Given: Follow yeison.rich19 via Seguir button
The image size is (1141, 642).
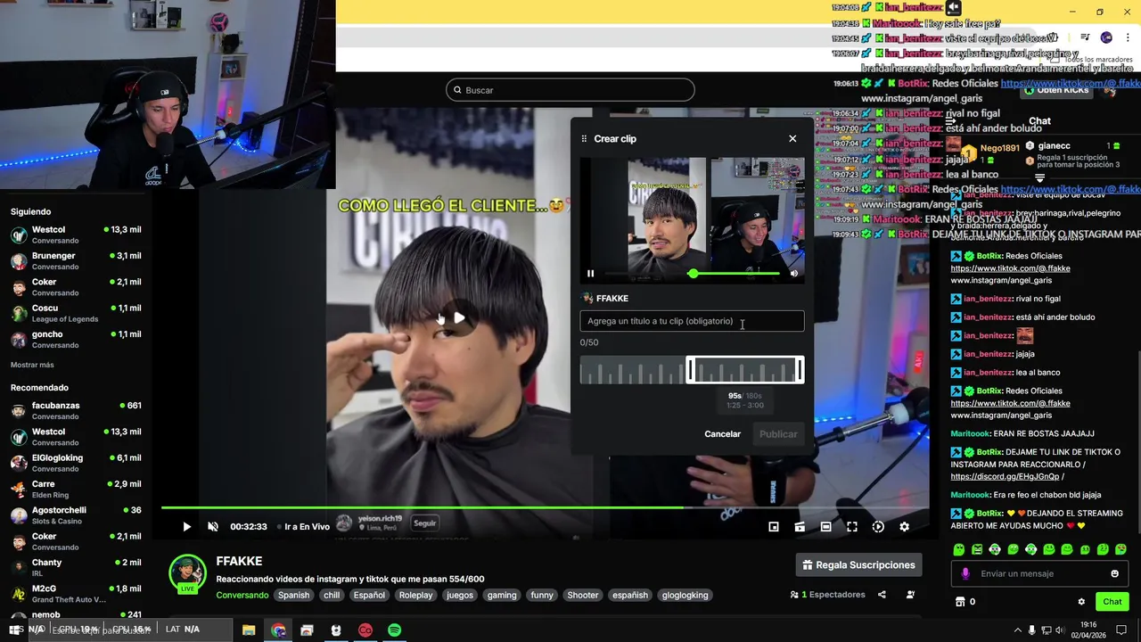Looking at the screenshot, I should click(x=425, y=523).
